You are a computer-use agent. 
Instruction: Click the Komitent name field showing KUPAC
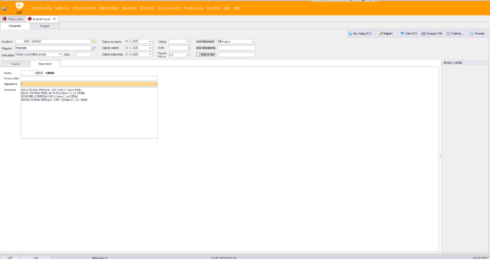tap(62, 42)
